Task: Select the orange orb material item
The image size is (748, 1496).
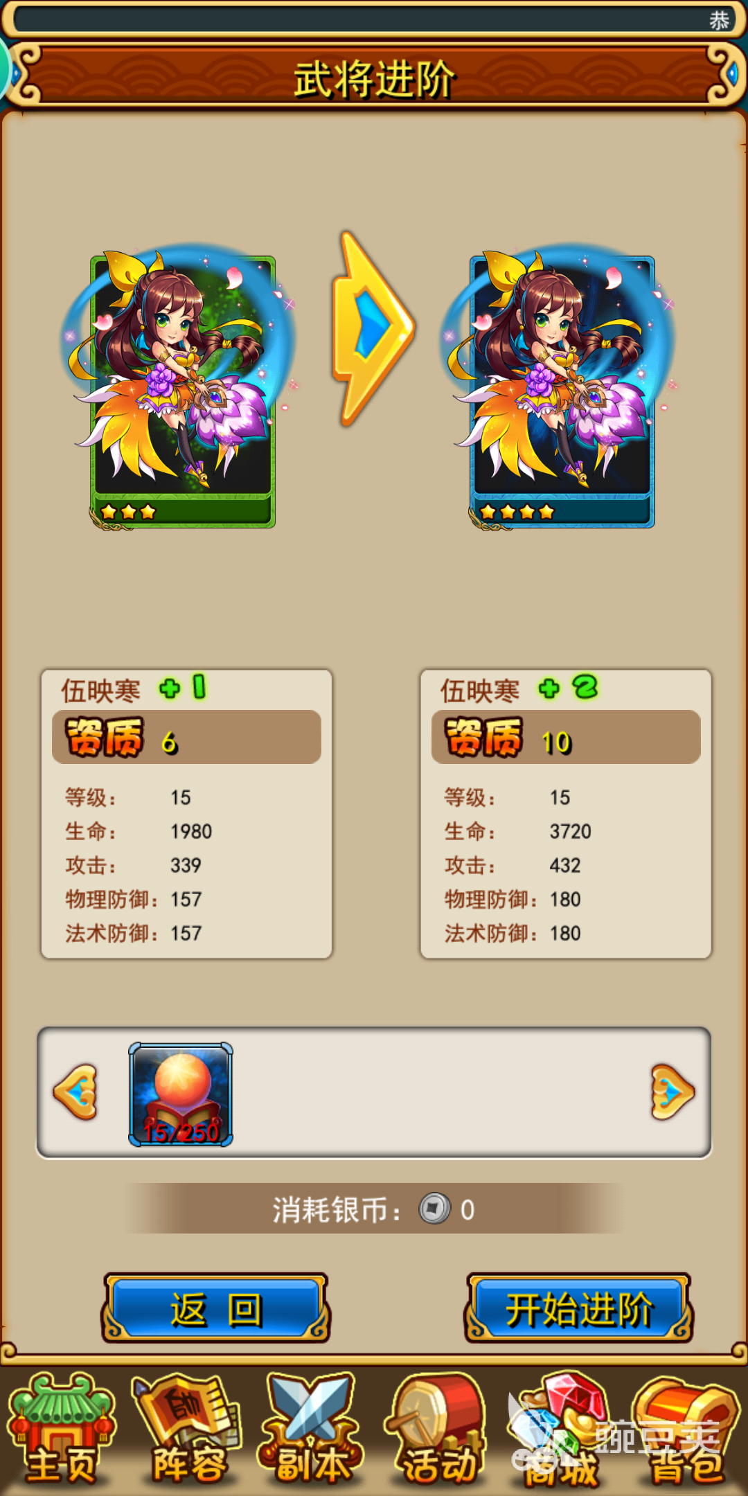Action: point(181,1094)
